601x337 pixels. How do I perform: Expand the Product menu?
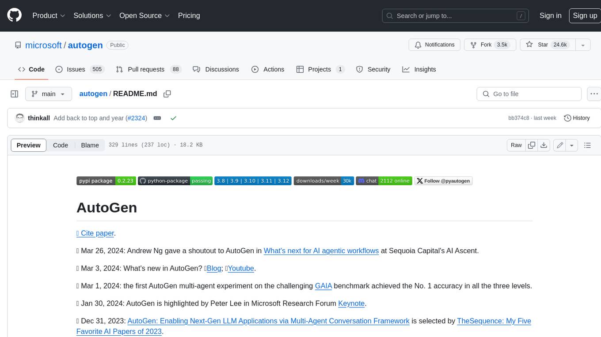coord(49,15)
